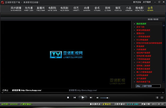Open the 电影院 movie zone tab
The height and width of the screenshot is (108, 166).
coord(52,9)
